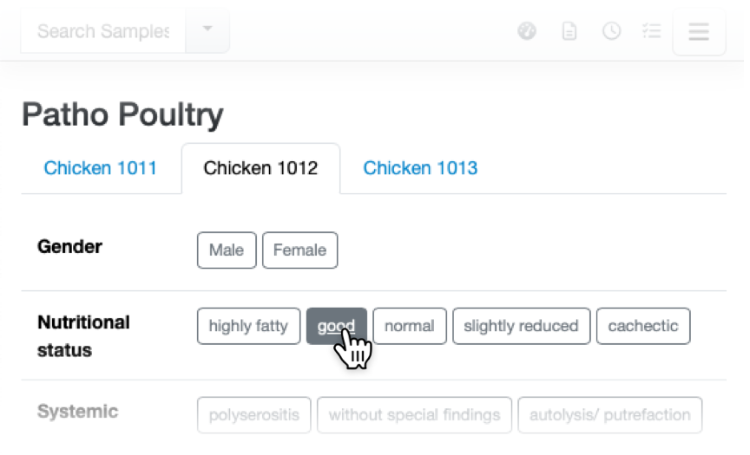Image resolution: width=750 pixels, height=455 pixels.
Task: Open the clock history icon
Action: pyautogui.click(x=612, y=32)
